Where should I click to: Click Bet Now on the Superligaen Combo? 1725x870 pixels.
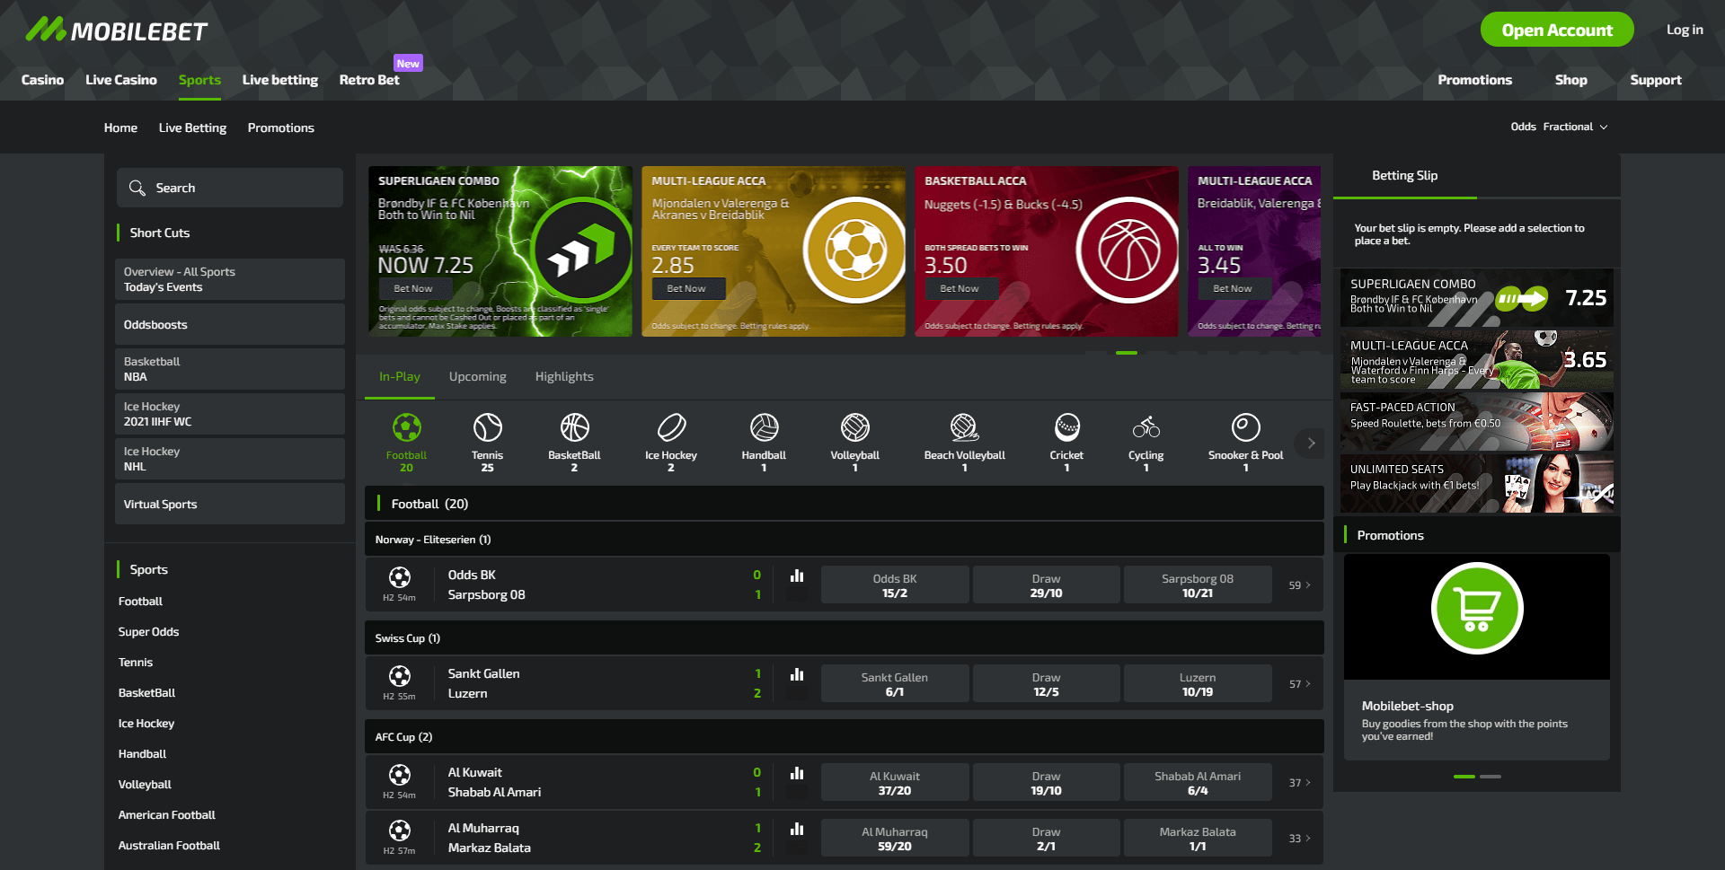pos(413,287)
